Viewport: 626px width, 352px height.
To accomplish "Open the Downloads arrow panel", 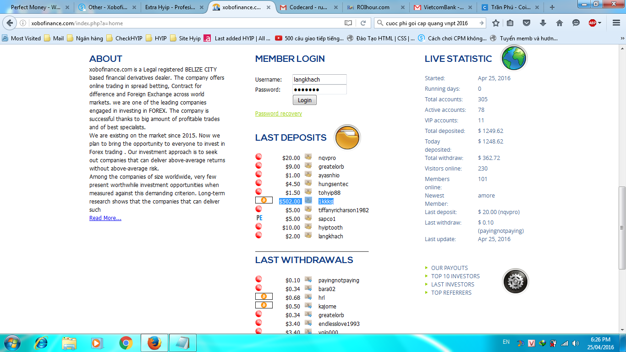I will [x=543, y=23].
